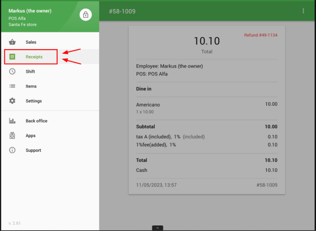Expand the bottom pull-up chevron handle
This screenshot has width=316, height=231.
pyautogui.click(x=158, y=228)
